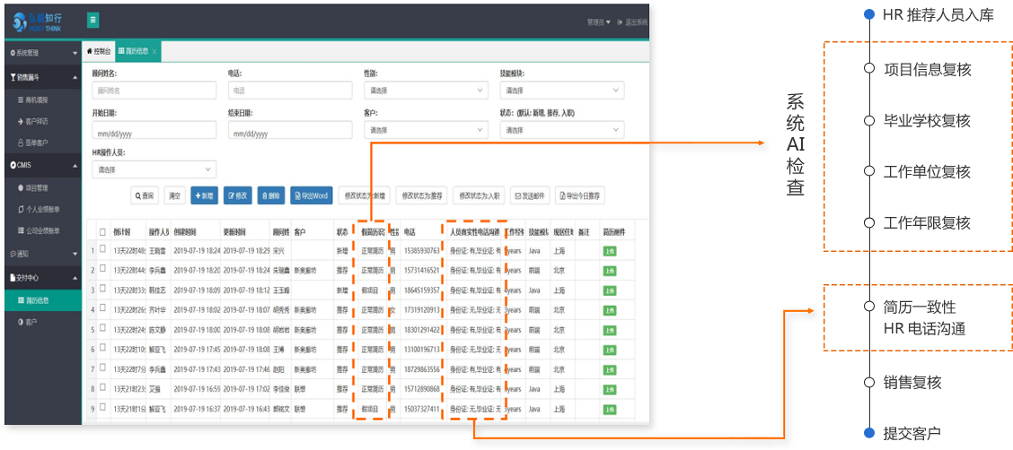Viewport: 1013px width, 450px height.
Task: Click the 清空 clear button
Action: [x=175, y=195]
